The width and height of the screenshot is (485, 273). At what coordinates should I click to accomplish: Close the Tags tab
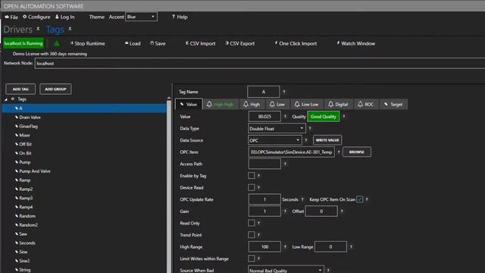tap(70, 29)
